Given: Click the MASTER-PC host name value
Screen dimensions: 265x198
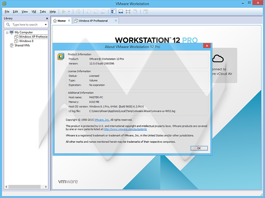Looking at the screenshot, I should [x=96, y=98].
